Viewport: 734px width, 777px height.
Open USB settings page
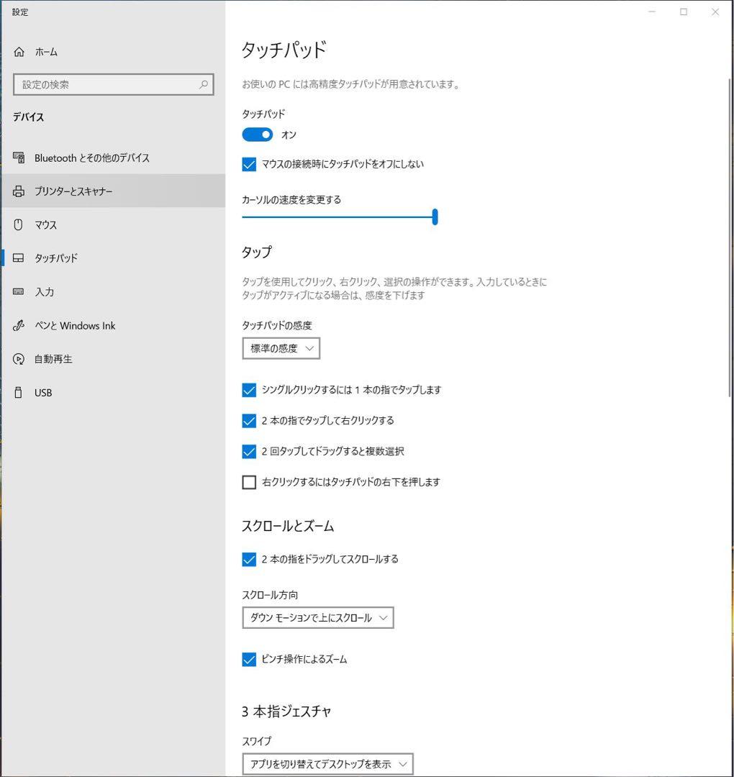43,392
